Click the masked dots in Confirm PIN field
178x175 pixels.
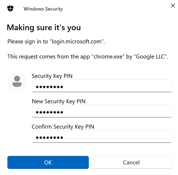tap(50, 137)
